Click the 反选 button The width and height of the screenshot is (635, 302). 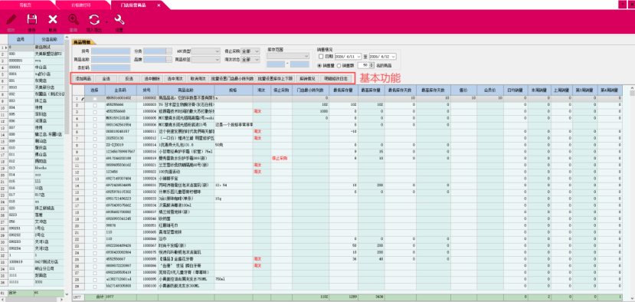pos(129,79)
